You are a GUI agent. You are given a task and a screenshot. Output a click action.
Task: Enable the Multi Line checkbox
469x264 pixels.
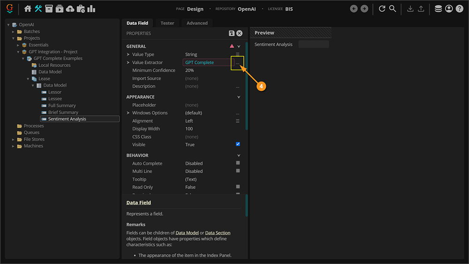(238, 171)
